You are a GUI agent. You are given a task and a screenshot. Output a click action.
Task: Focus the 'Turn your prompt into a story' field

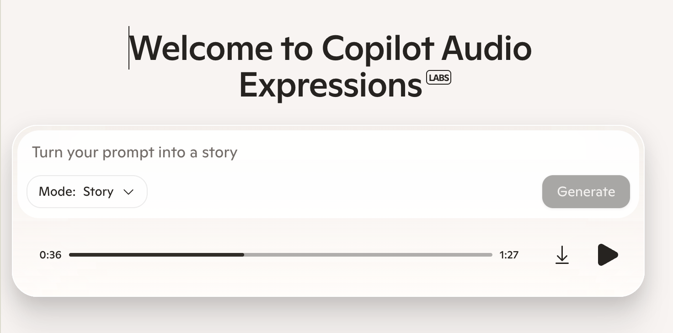pos(135,152)
